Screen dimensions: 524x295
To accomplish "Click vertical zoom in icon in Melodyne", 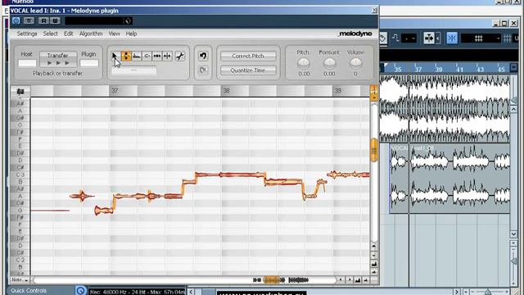I will tap(374, 264).
